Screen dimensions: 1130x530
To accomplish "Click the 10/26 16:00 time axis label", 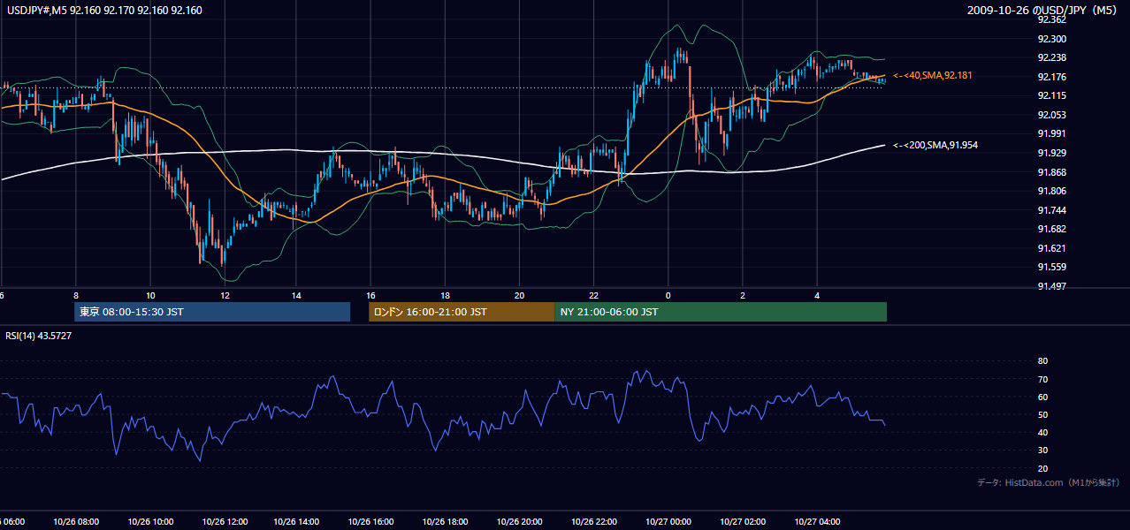I will pyautogui.click(x=371, y=522).
